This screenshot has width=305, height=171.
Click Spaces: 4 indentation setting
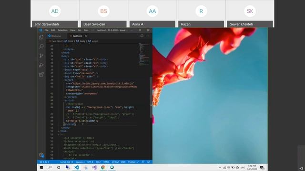(80, 162)
